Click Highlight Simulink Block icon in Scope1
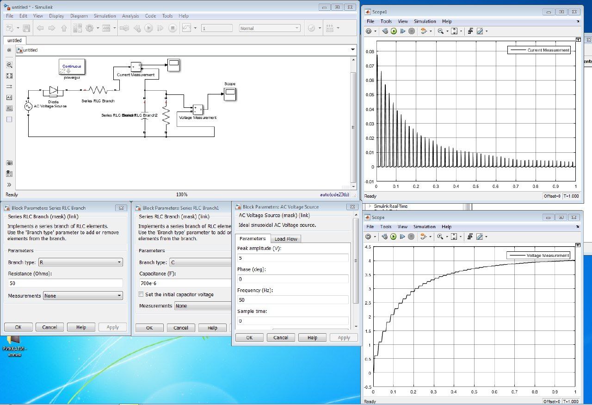Viewport: 592px width, 405px height. [424, 31]
